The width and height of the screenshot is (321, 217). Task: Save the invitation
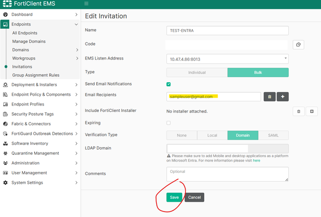[x=174, y=197]
